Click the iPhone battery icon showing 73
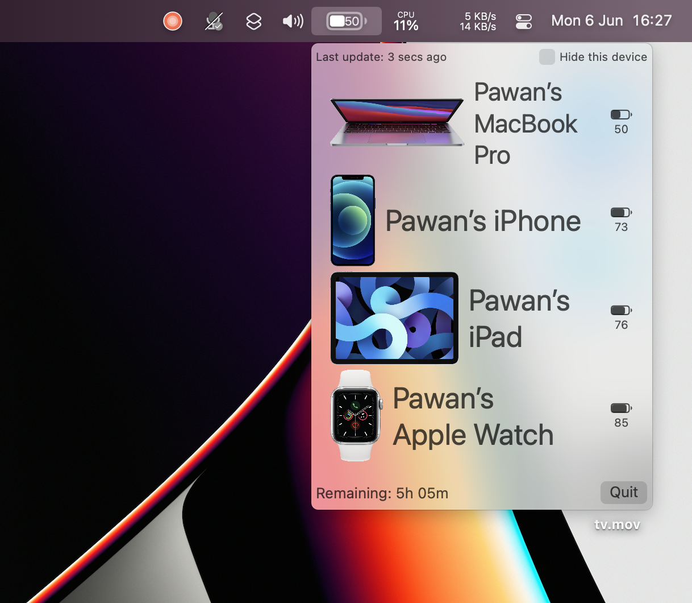This screenshot has width=692, height=603. pos(621,212)
